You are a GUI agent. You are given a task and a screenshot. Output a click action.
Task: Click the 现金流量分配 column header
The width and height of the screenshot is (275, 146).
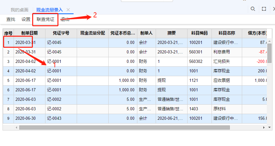pos(93,33)
